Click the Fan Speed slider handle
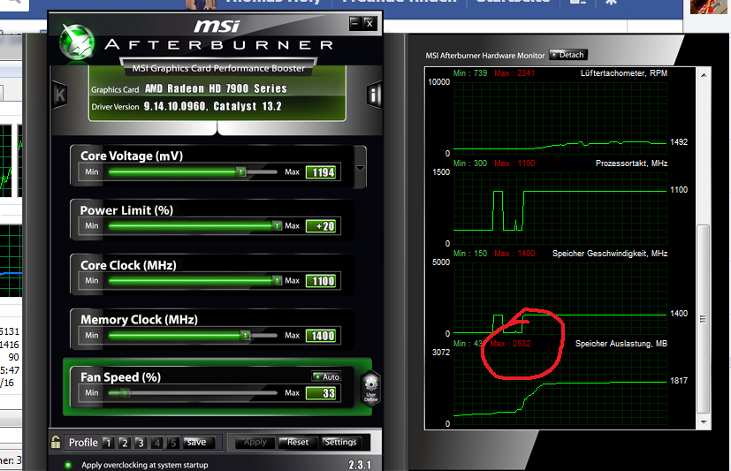The height and width of the screenshot is (471, 731). tap(124, 392)
